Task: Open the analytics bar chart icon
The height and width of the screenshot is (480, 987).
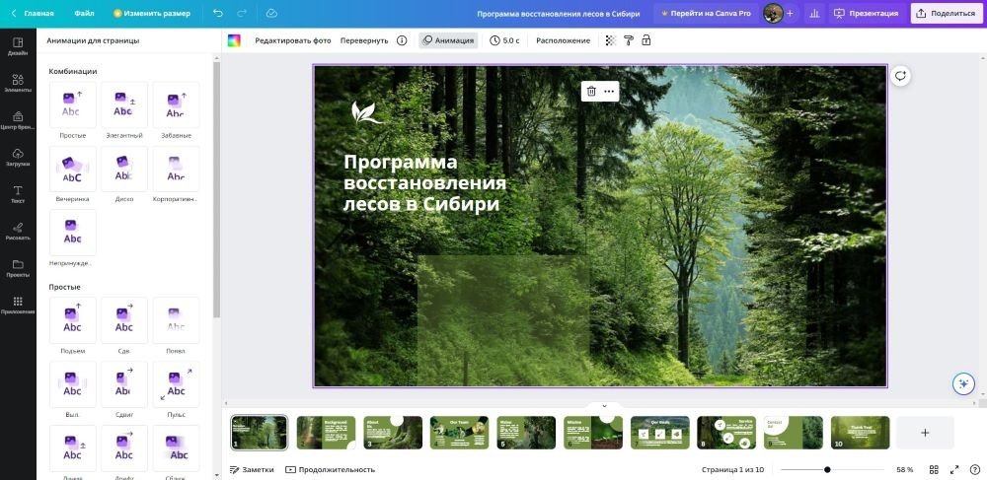Action: 814,14
